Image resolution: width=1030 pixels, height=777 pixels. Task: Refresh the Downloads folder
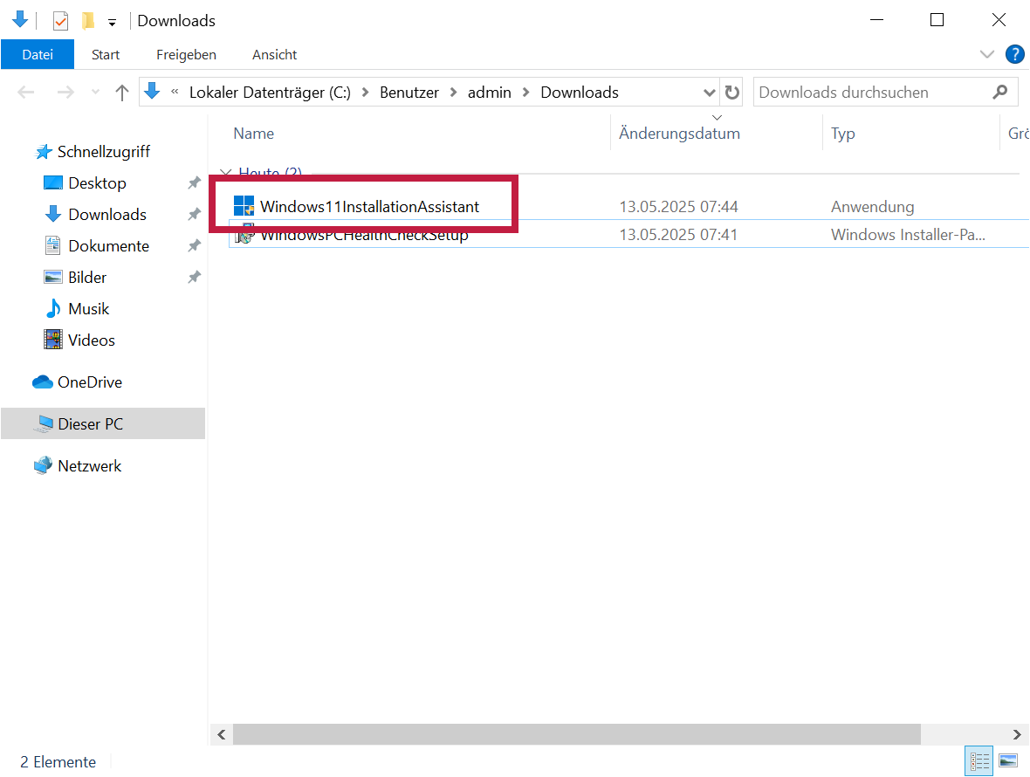732,93
